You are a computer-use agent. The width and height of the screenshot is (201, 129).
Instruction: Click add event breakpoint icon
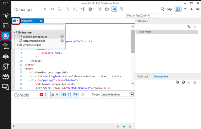pos(177,82)
